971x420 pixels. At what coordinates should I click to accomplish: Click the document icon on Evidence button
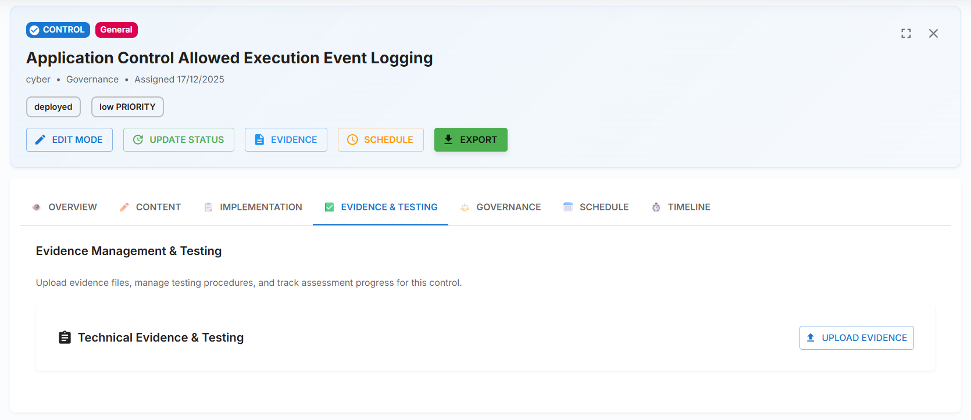[x=259, y=139]
